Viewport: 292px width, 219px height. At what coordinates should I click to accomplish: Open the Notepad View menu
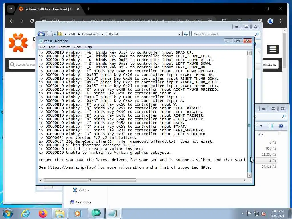point(77,47)
